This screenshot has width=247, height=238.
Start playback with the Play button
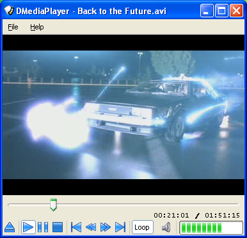pyautogui.click(x=28, y=227)
